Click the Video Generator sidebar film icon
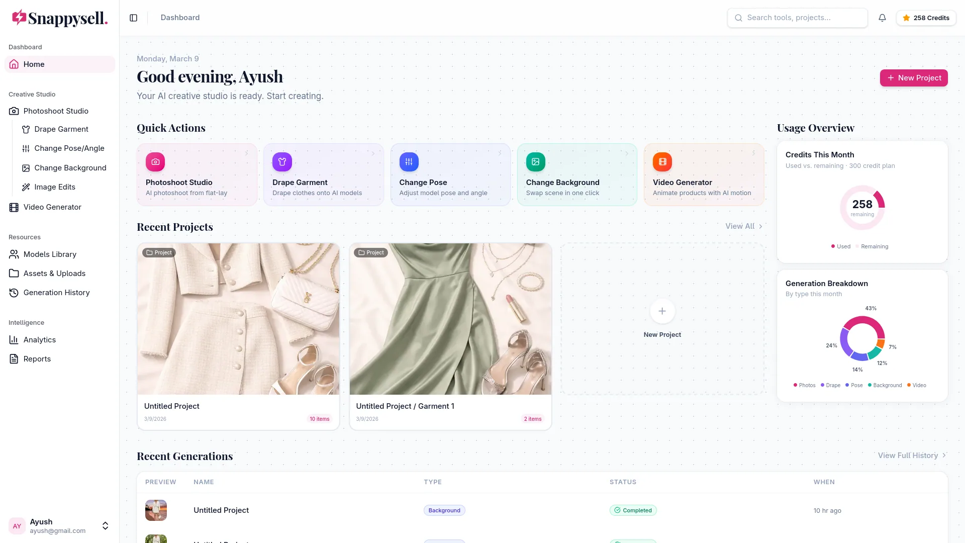965x543 pixels. click(14, 207)
